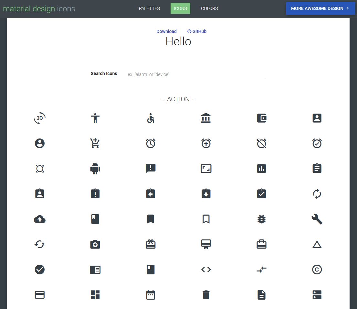Click the Download link
This screenshot has width=357, height=309.
click(x=166, y=31)
